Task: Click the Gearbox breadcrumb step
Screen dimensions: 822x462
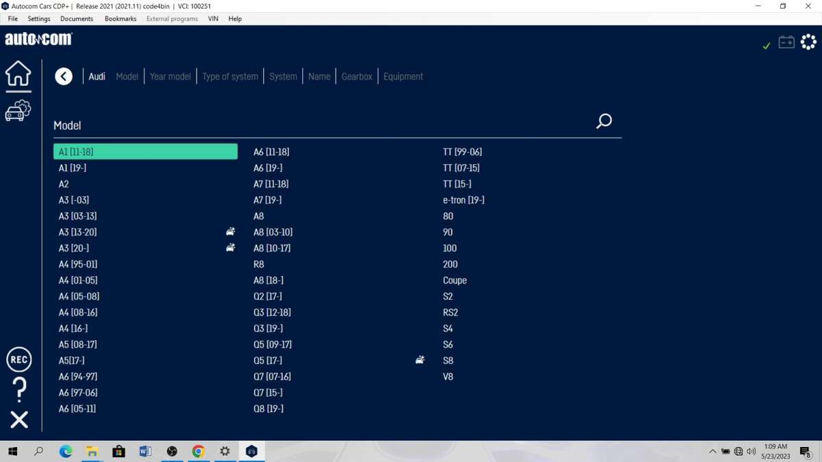Action: (x=357, y=77)
